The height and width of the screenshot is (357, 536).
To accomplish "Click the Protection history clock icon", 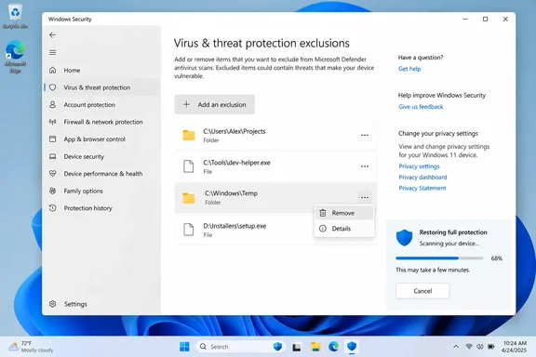I will pos(52,207).
